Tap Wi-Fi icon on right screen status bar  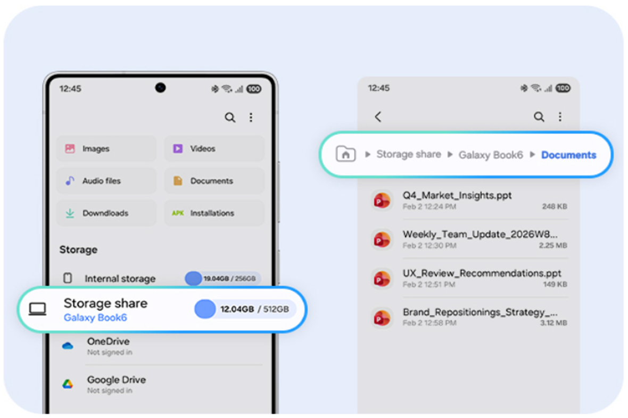point(536,88)
